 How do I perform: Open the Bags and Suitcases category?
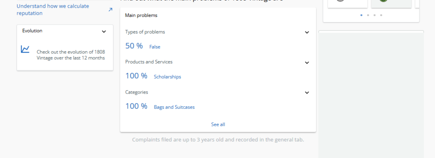[x=174, y=107]
